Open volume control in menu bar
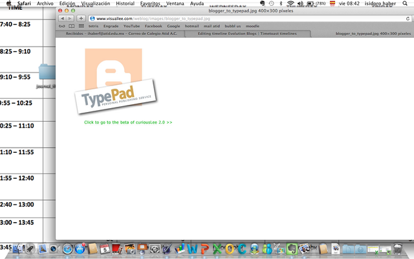 click(x=300, y=3)
